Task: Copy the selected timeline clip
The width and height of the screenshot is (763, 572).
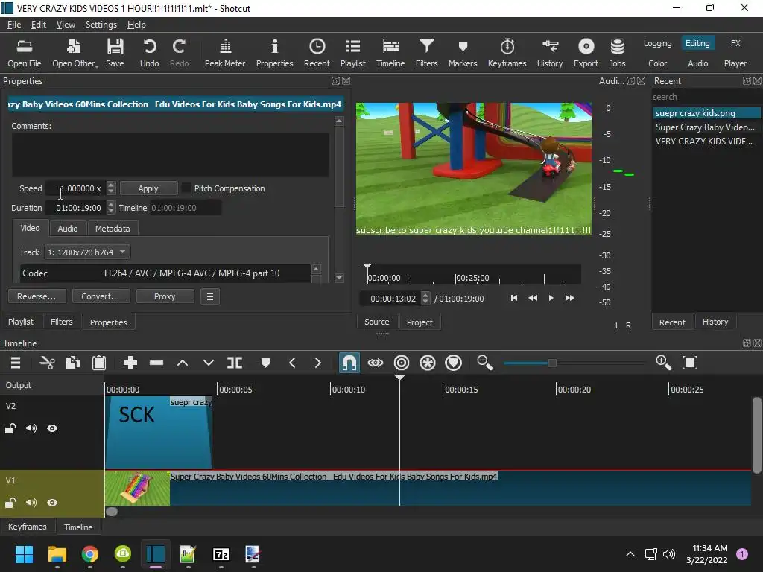Action: click(x=73, y=363)
